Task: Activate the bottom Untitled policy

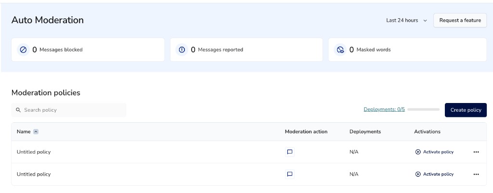Action: (x=435, y=174)
